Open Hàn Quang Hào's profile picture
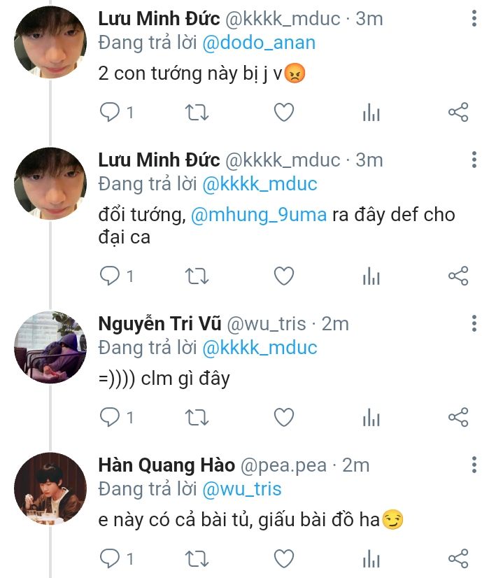 click(50, 488)
